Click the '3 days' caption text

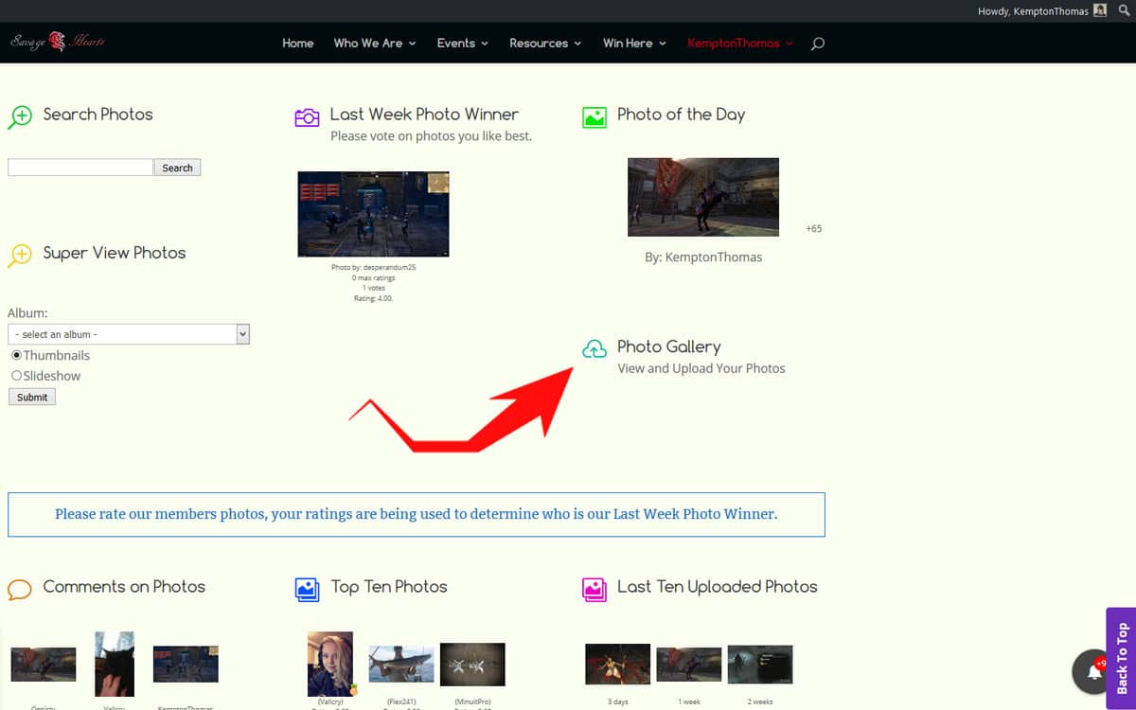[618, 702]
